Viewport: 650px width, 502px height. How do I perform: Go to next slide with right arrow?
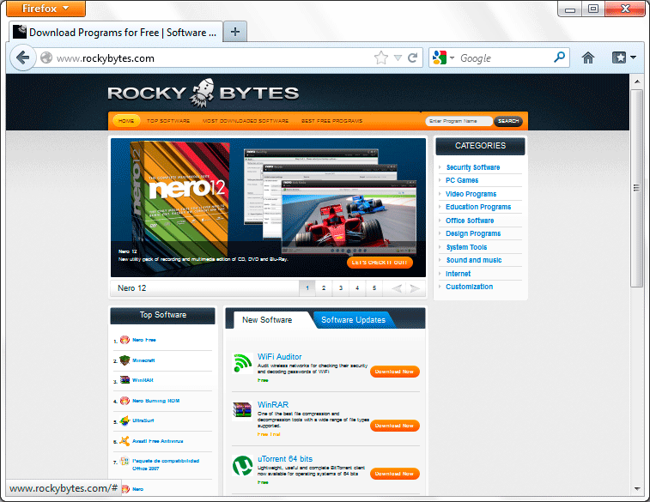coord(415,288)
